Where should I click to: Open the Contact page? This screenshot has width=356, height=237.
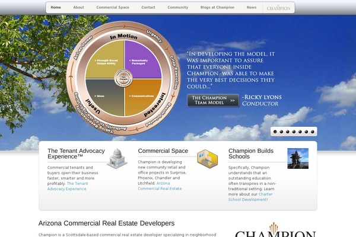pos(148,8)
